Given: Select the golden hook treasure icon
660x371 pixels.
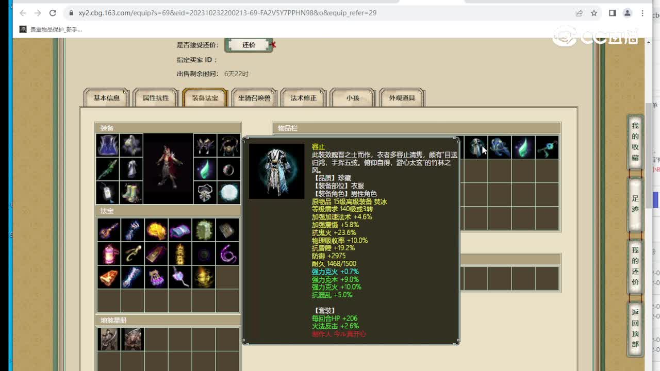Looking at the screenshot, I should (x=133, y=254).
